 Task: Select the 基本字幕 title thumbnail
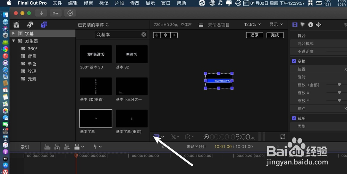pos(96,118)
